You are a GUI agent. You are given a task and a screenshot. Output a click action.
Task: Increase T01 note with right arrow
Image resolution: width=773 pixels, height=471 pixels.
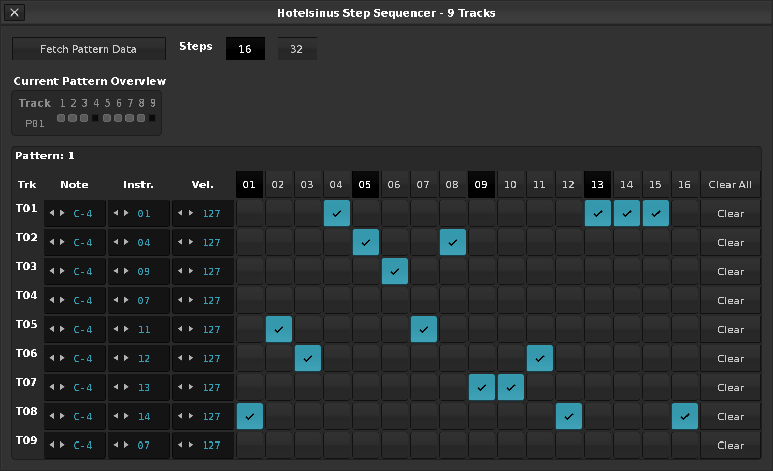pos(62,213)
